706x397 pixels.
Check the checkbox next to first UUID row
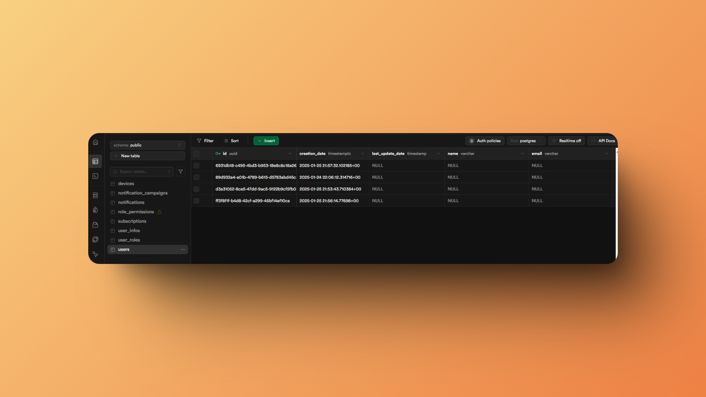coord(197,165)
